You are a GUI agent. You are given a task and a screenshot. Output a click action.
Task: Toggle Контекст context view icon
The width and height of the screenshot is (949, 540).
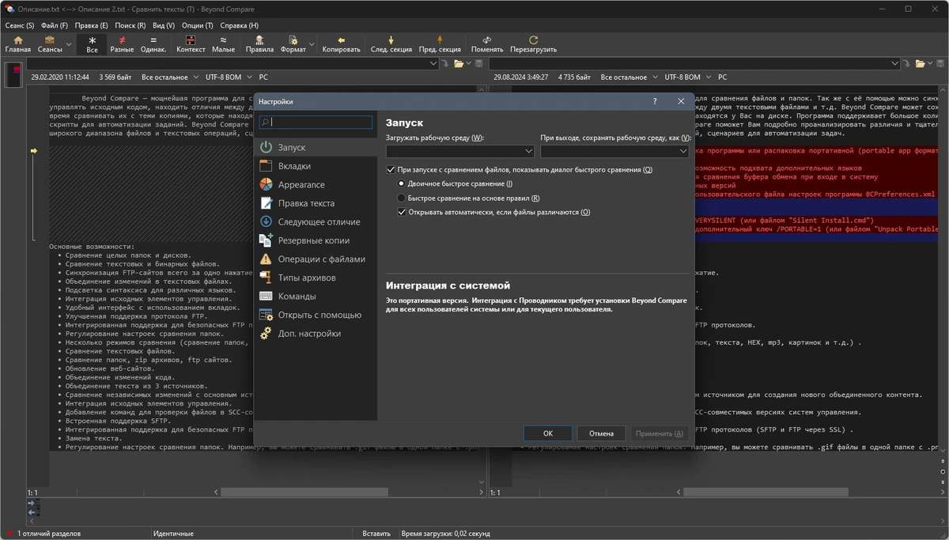point(191,44)
